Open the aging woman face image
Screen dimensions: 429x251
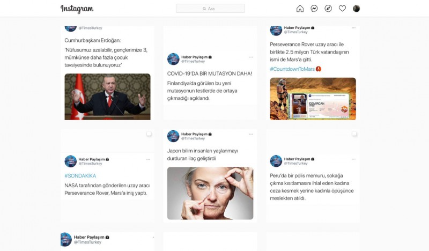[210, 193]
